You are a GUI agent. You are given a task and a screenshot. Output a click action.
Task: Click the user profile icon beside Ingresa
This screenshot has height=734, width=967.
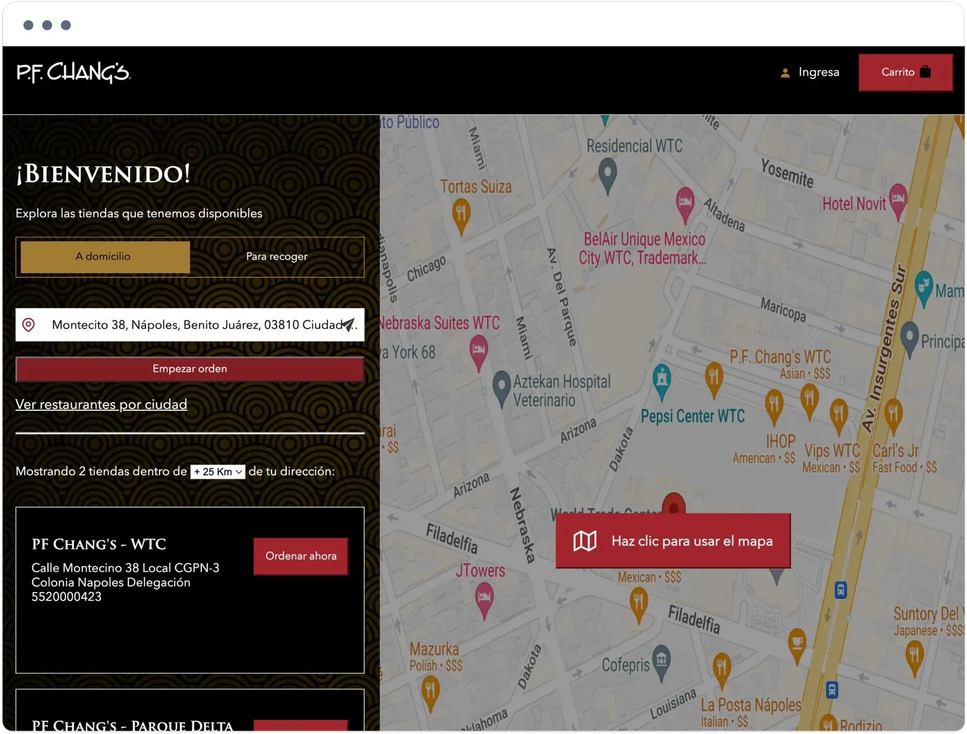coord(785,72)
